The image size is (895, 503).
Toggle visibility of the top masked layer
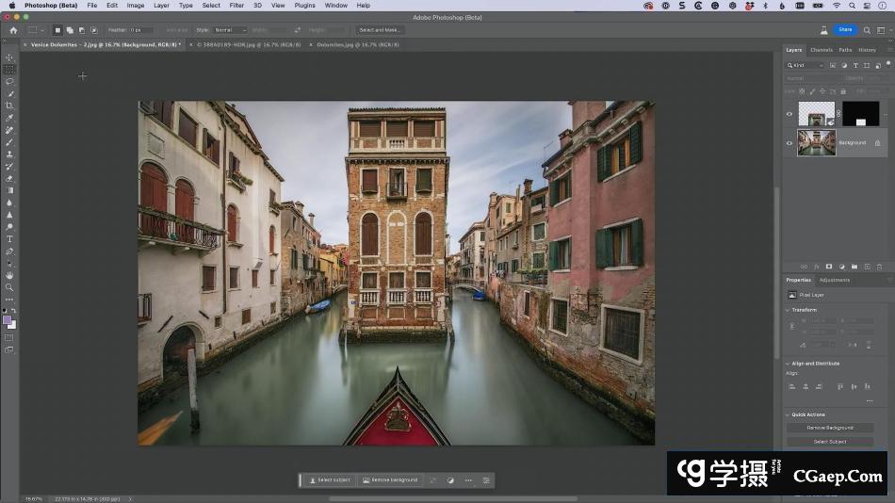point(789,114)
